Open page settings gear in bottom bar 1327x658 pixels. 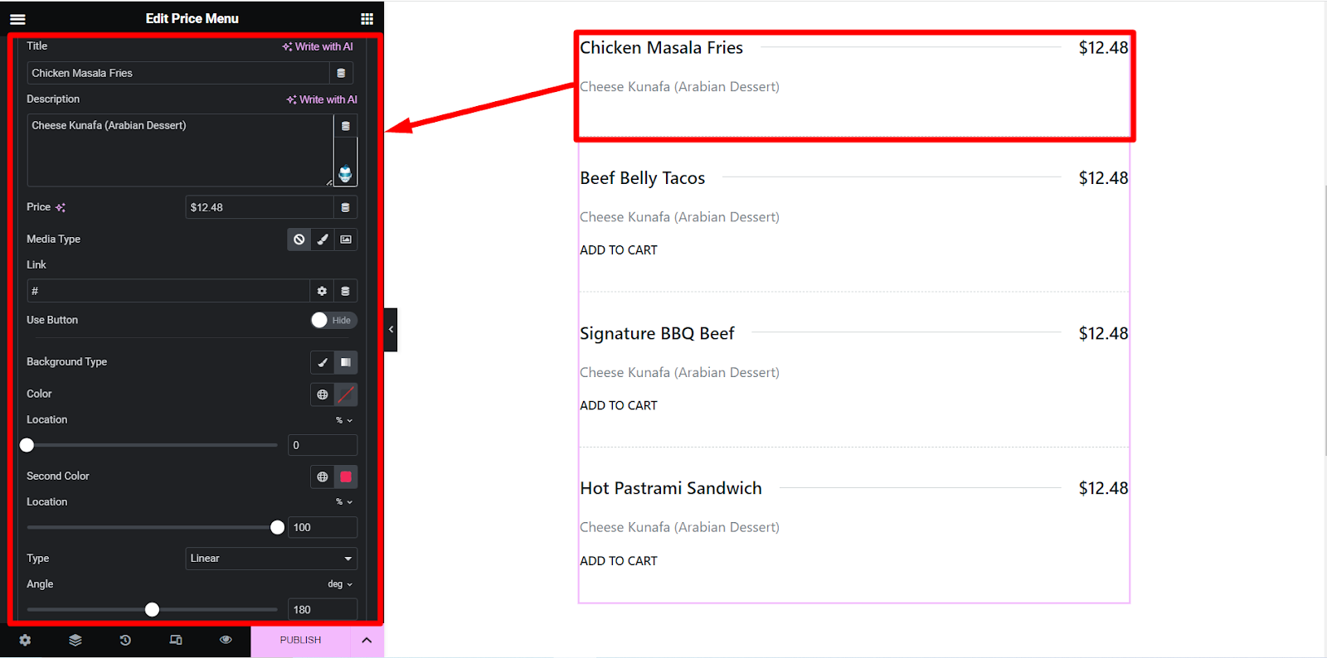(x=25, y=641)
